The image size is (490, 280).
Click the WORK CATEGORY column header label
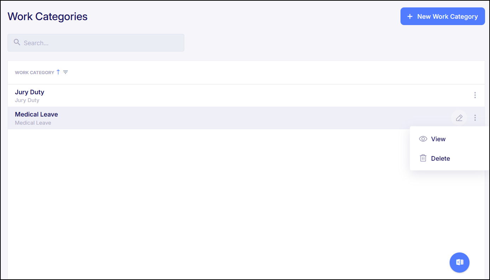[x=35, y=72]
